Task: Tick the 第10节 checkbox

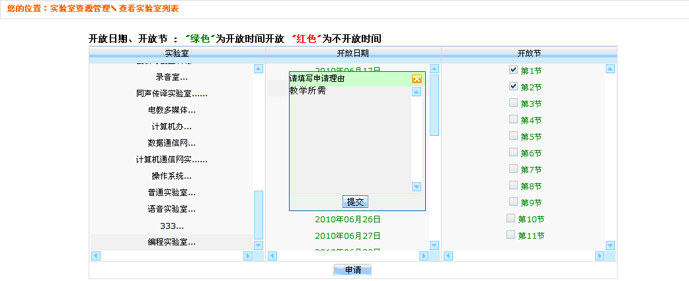Action: point(510,218)
